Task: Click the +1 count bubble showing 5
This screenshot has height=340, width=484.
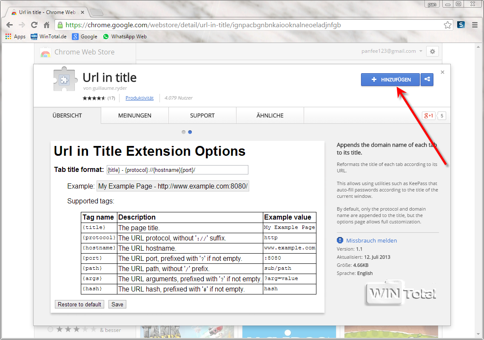Action: pyautogui.click(x=442, y=116)
